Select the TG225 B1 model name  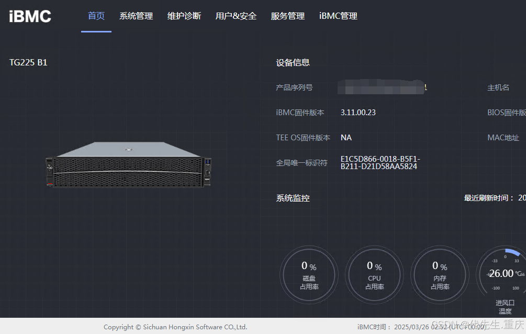tap(28, 62)
